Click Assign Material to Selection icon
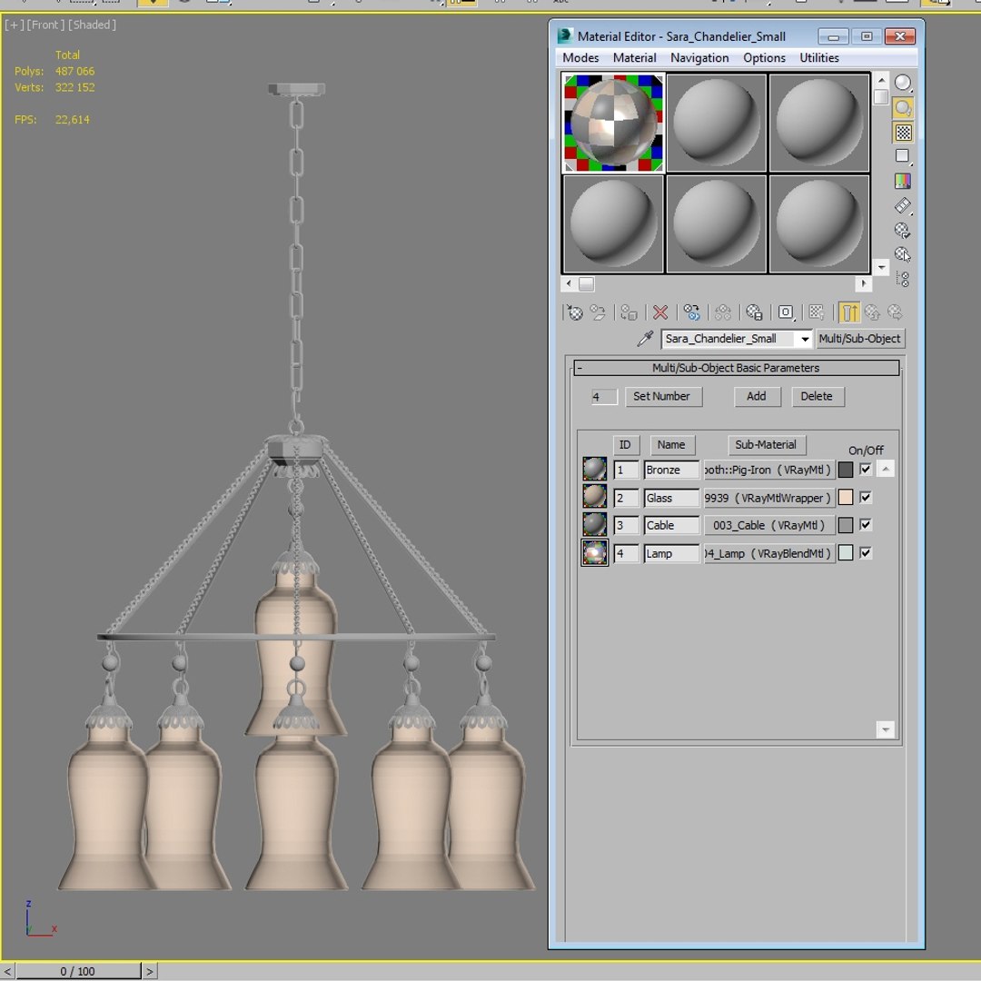The height and width of the screenshot is (981, 981). coord(629,312)
